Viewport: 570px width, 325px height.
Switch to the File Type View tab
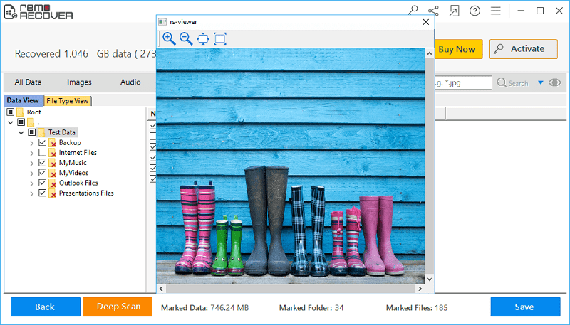click(x=68, y=101)
